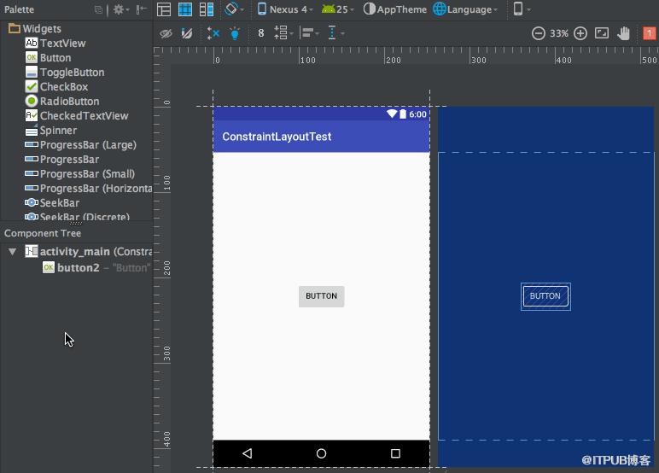
Task: Open the Align widgets dropdown
Action: [310, 32]
